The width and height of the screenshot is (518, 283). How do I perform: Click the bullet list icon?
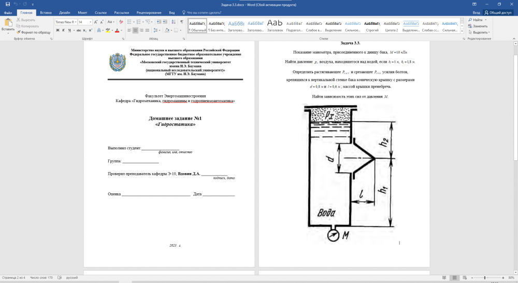129,22
